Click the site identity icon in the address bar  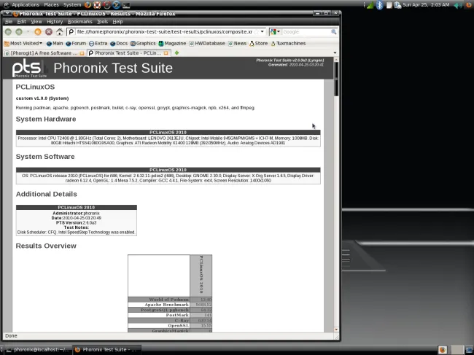[x=71, y=32]
